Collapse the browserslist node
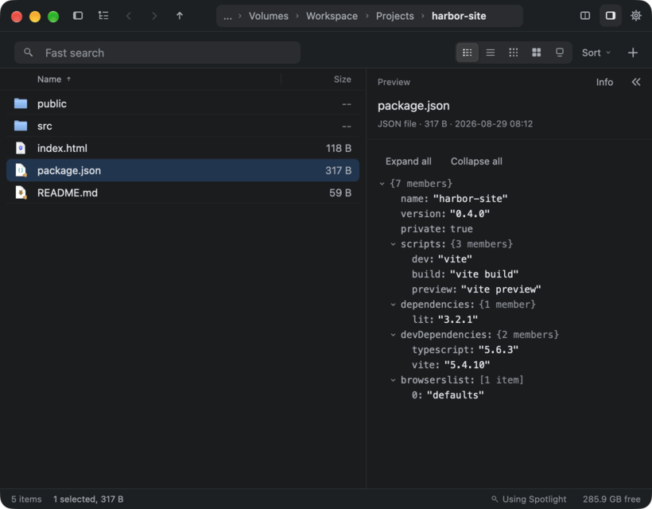Screen dimensions: 652x509 pos(393,380)
